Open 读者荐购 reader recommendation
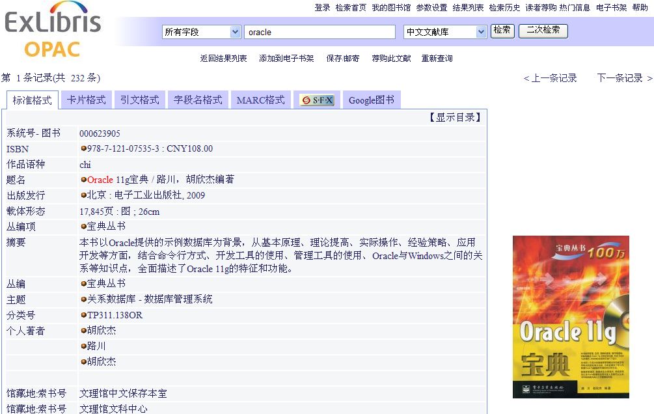 541,8
